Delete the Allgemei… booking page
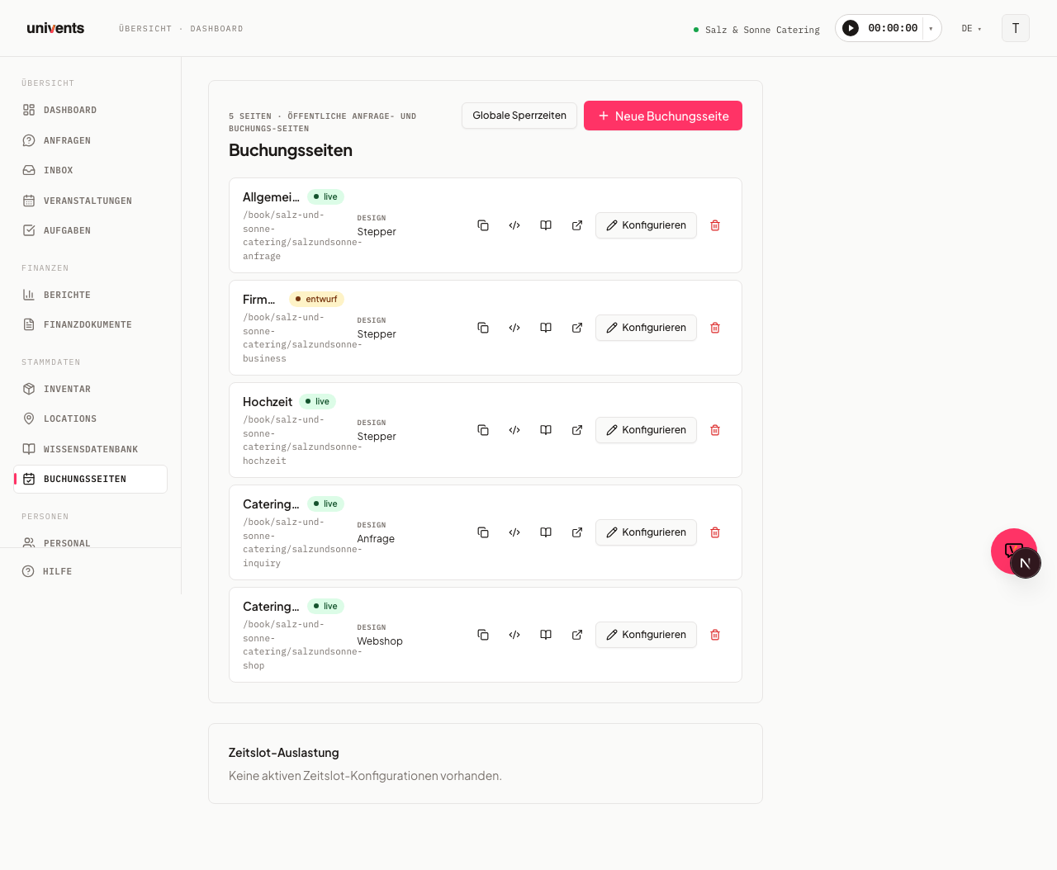 click(715, 225)
